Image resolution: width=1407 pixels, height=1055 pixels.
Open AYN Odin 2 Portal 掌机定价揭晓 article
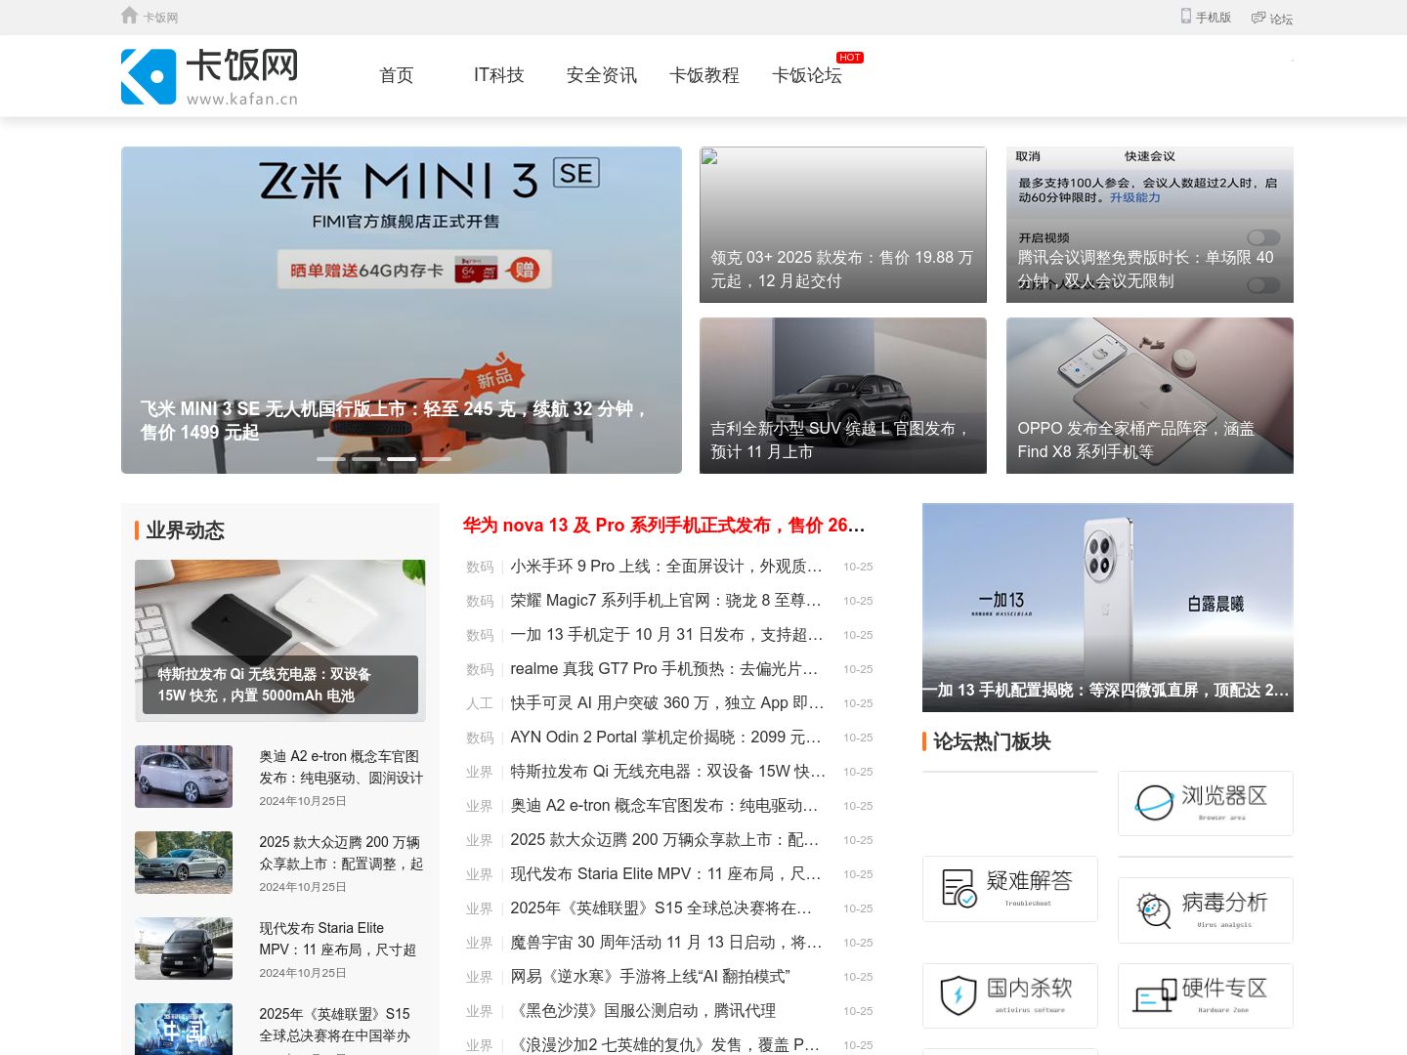click(666, 738)
